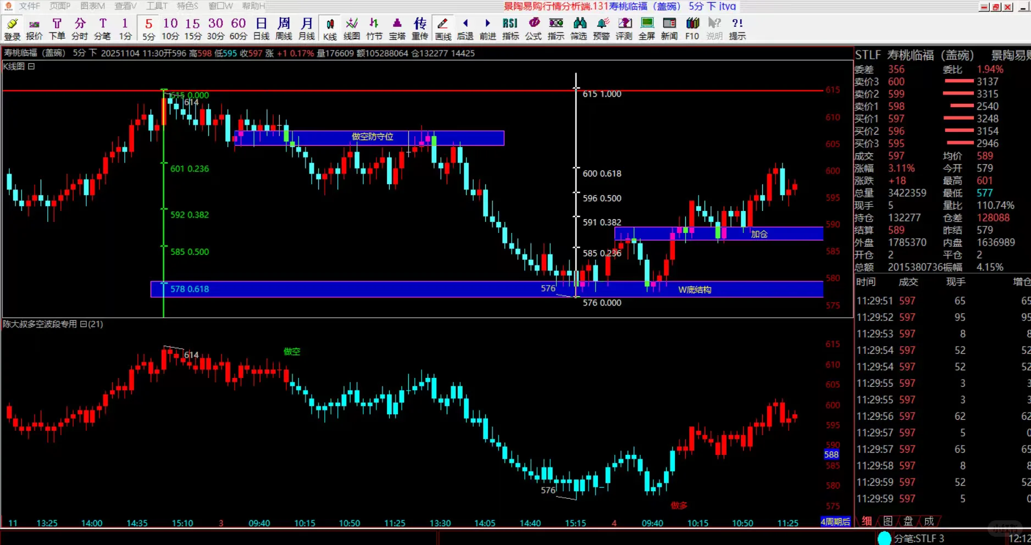Image resolution: width=1031 pixels, height=545 pixels.
Task: Open the 新闻 news panel
Action: 669,29
